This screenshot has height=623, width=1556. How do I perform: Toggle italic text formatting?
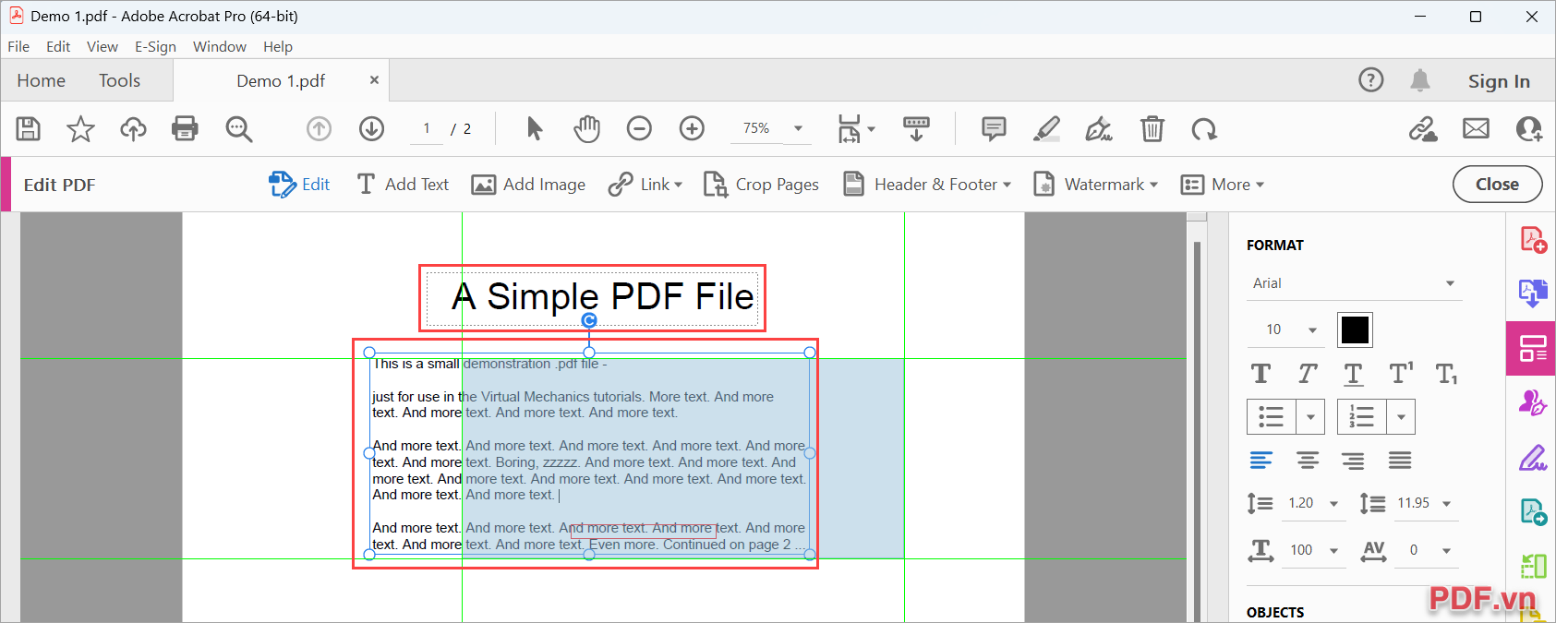tap(1308, 374)
